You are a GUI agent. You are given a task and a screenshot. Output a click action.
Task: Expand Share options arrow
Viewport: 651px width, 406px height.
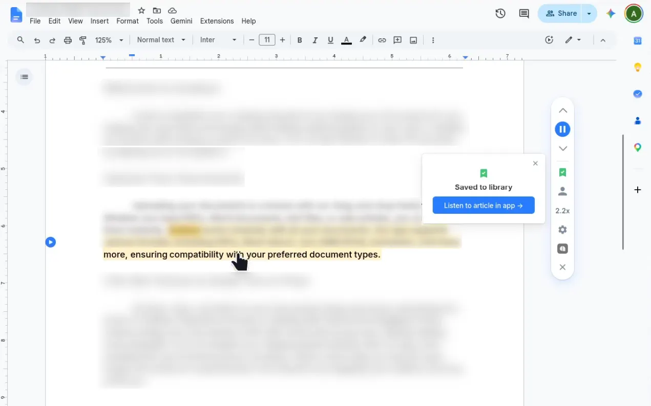pos(590,13)
